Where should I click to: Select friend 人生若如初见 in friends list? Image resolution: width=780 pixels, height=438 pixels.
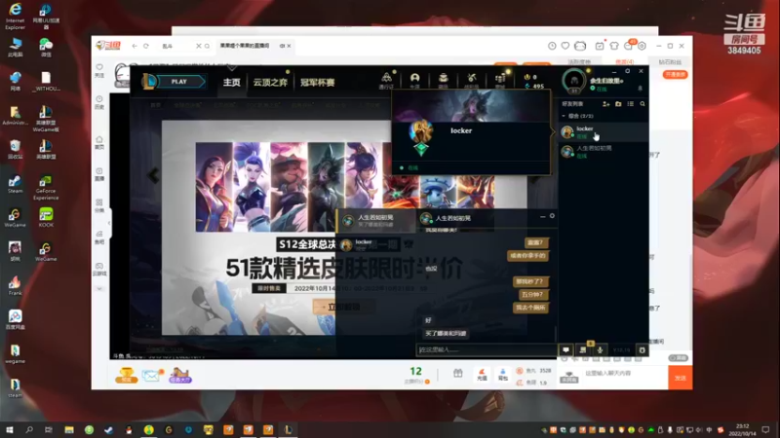click(604, 152)
